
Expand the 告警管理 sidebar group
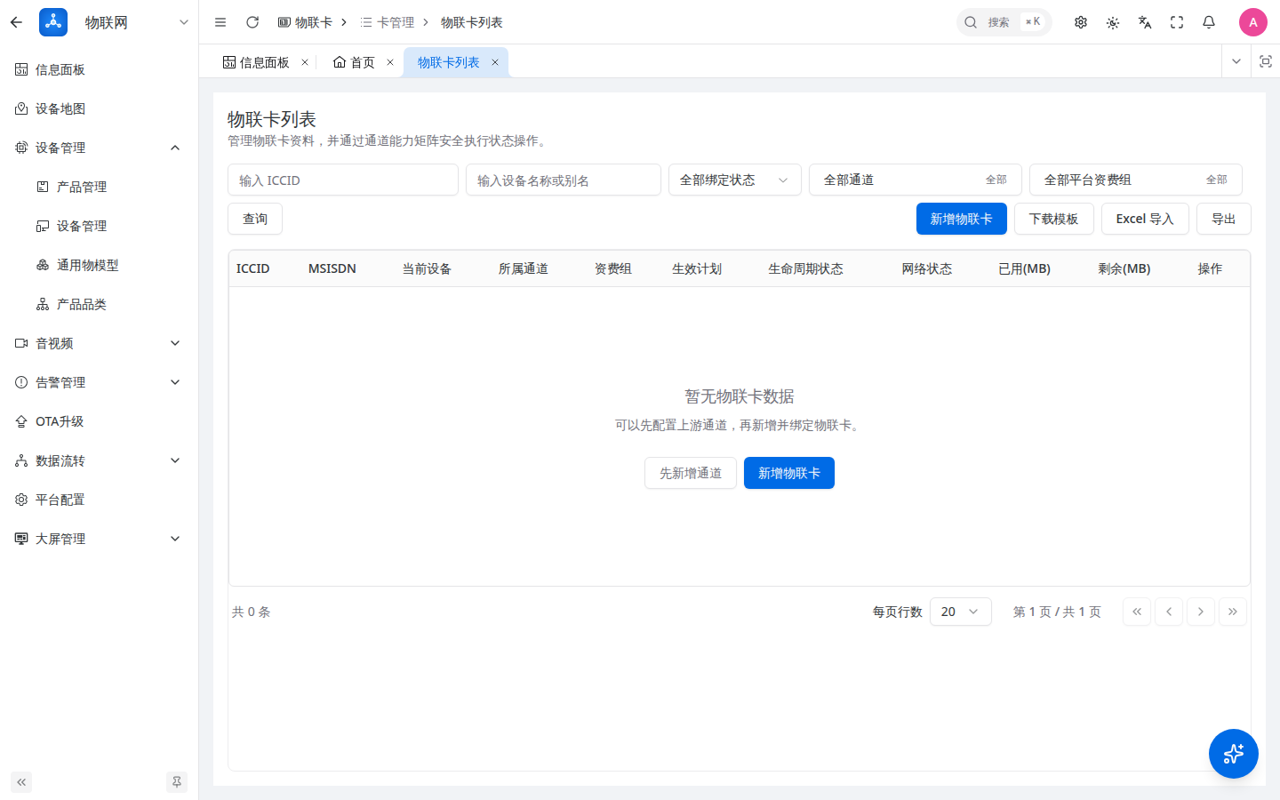coord(100,382)
